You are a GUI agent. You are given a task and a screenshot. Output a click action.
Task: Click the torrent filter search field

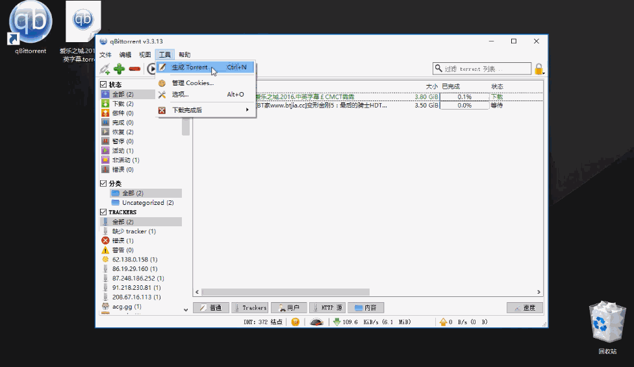pos(482,69)
